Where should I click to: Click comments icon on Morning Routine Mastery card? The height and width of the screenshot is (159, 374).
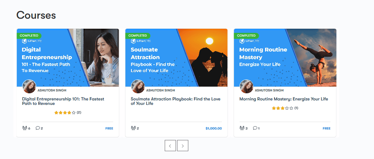[255, 128]
